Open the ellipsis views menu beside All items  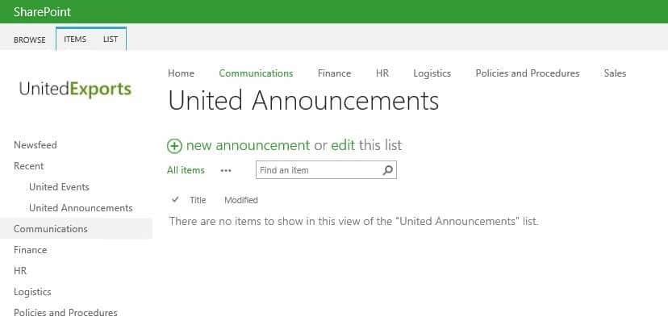tap(226, 170)
